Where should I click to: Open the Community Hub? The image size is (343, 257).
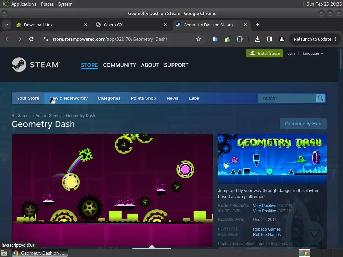[303, 124]
